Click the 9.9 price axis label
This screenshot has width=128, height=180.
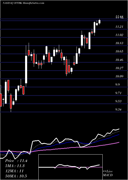pyautogui.click(x=118, y=85)
